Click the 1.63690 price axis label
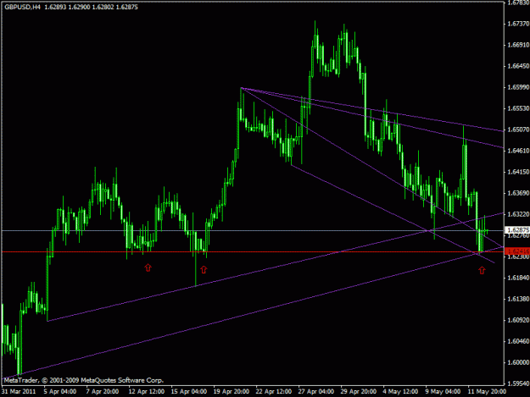 [518, 193]
